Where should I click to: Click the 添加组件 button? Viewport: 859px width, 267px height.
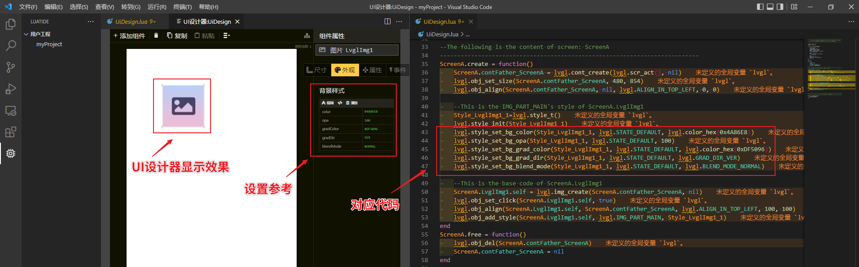(x=129, y=35)
